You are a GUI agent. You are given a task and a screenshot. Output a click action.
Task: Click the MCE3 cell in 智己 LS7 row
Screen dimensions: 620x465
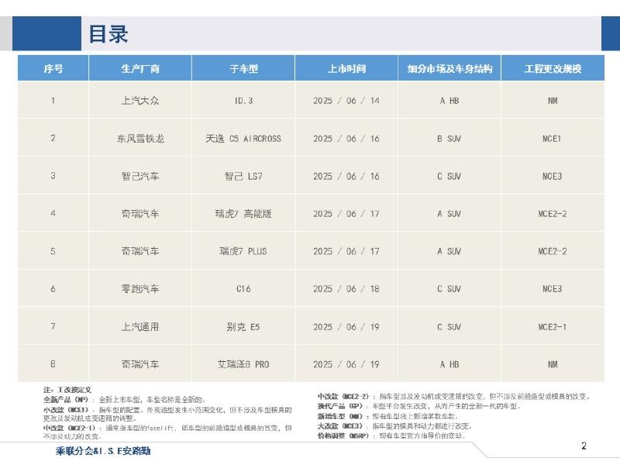553,176
